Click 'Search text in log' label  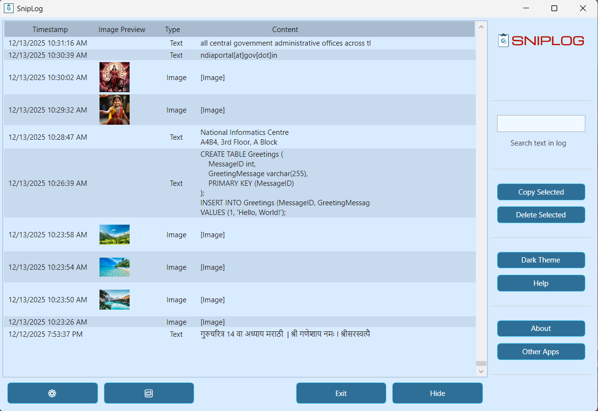coord(538,143)
